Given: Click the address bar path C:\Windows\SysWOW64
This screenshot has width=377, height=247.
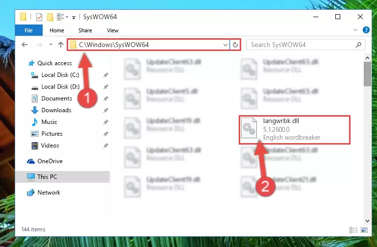Looking at the screenshot, I should (114, 45).
